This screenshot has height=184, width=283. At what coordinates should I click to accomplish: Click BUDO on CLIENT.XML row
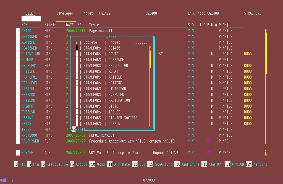coord(248,54)
